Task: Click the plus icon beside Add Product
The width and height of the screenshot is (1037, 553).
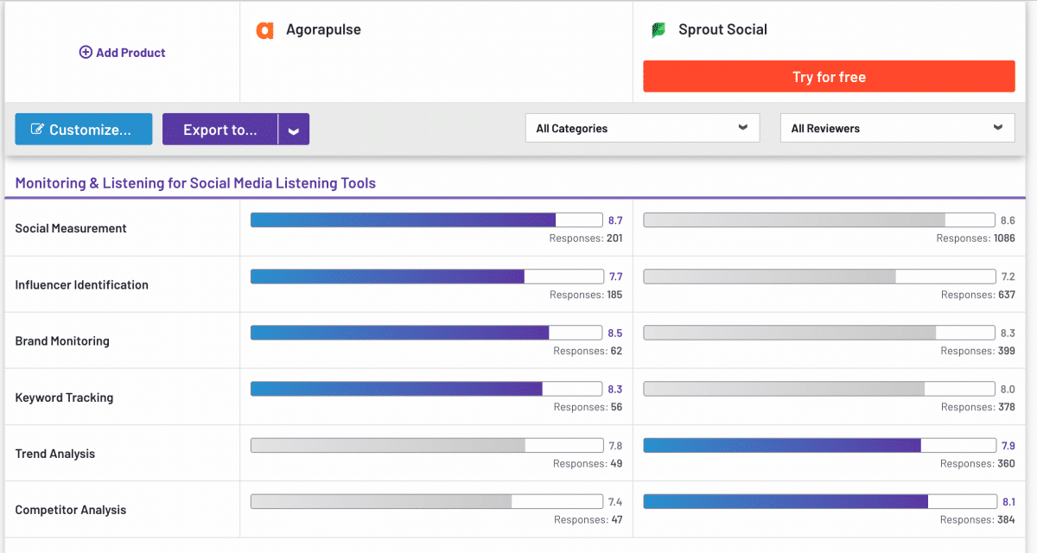Action: point(86,52)
